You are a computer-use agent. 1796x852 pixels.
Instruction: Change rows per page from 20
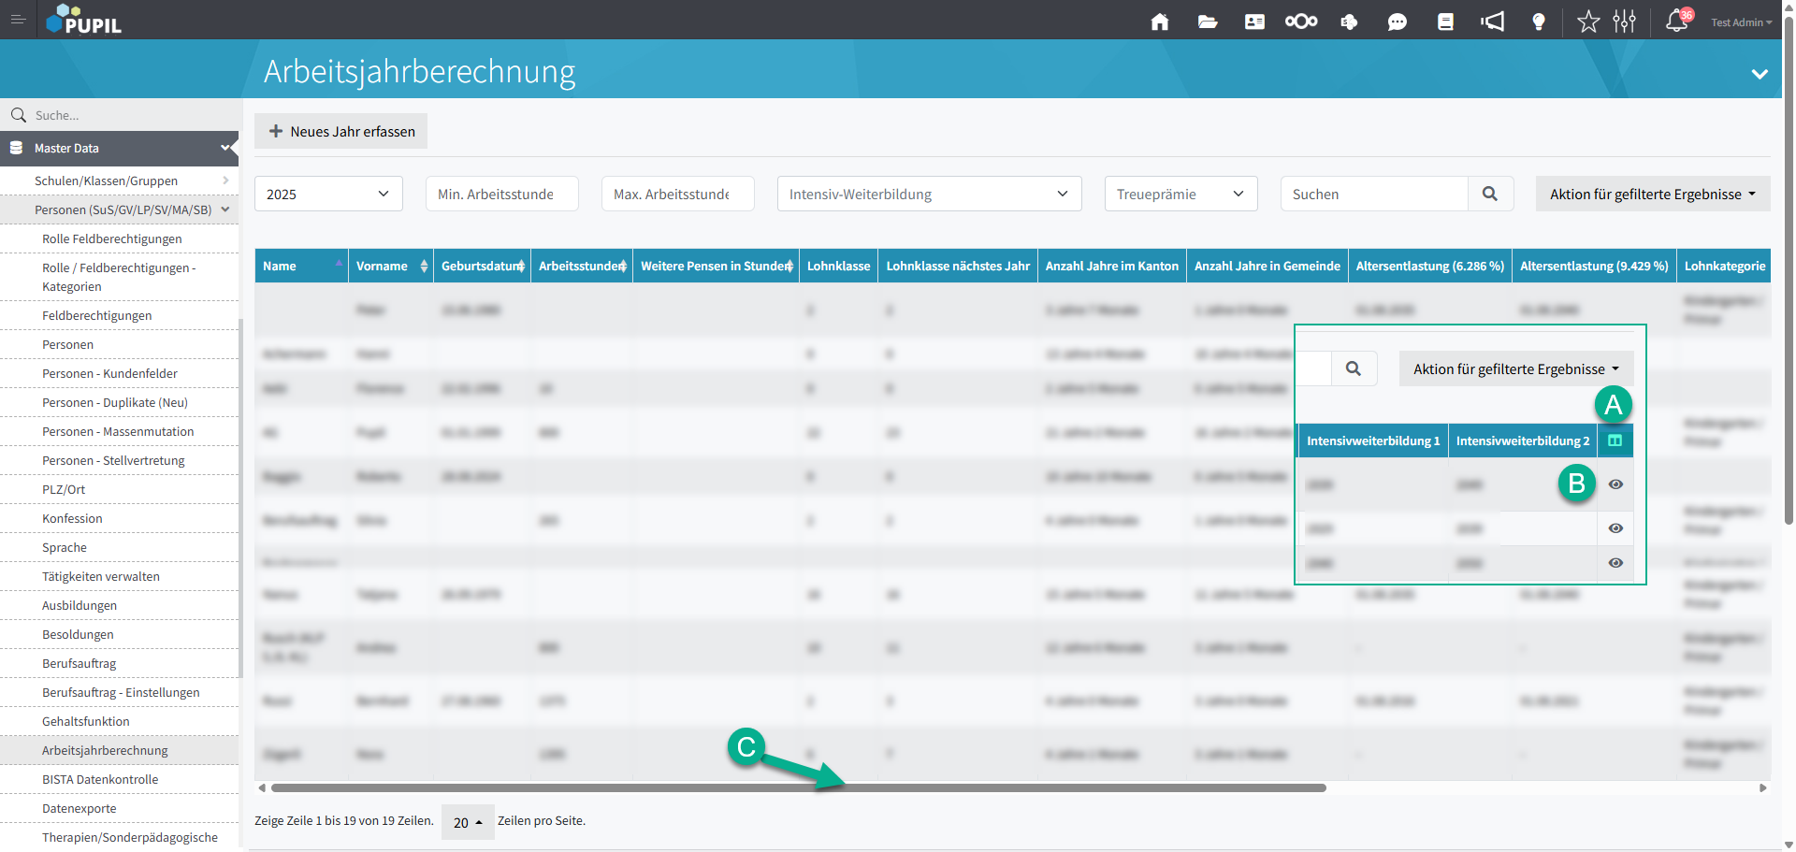tap(468, 822)
